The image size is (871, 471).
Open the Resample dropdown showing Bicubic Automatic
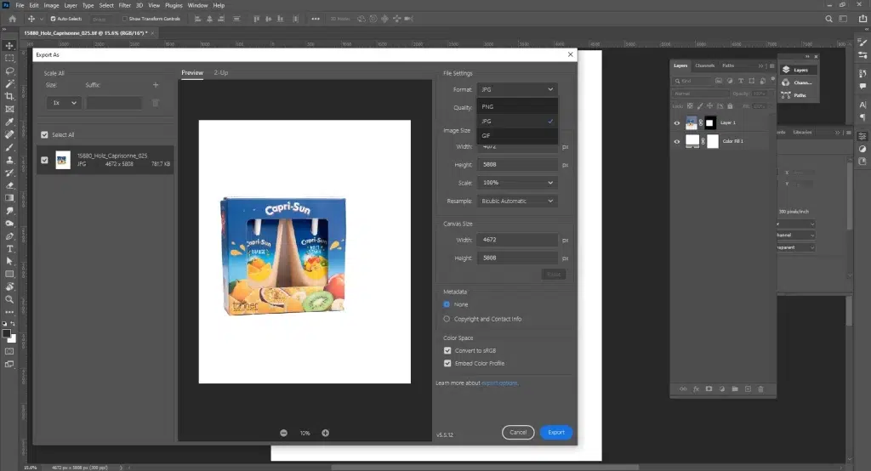[517, 201]
